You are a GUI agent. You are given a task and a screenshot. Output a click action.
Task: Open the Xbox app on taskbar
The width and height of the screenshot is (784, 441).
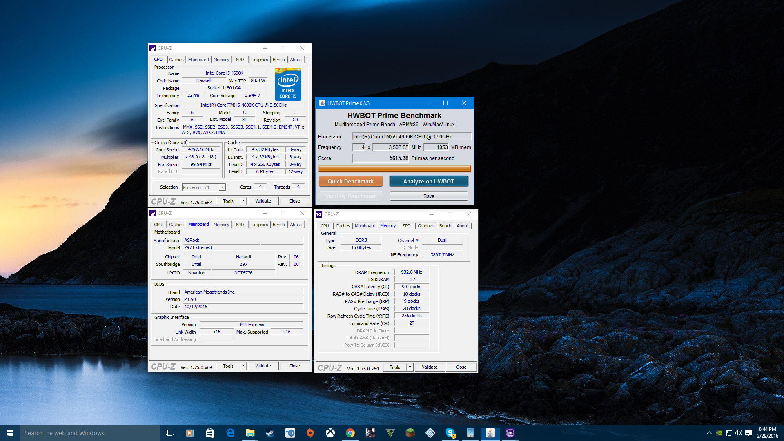coord(330,433)
